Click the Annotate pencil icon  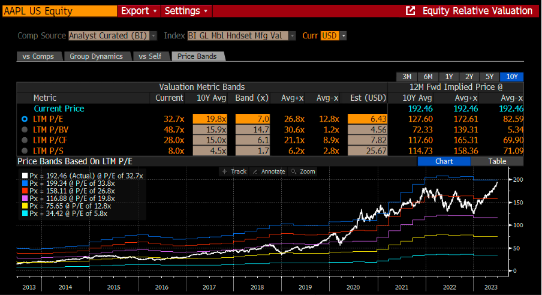pos(255,171)
